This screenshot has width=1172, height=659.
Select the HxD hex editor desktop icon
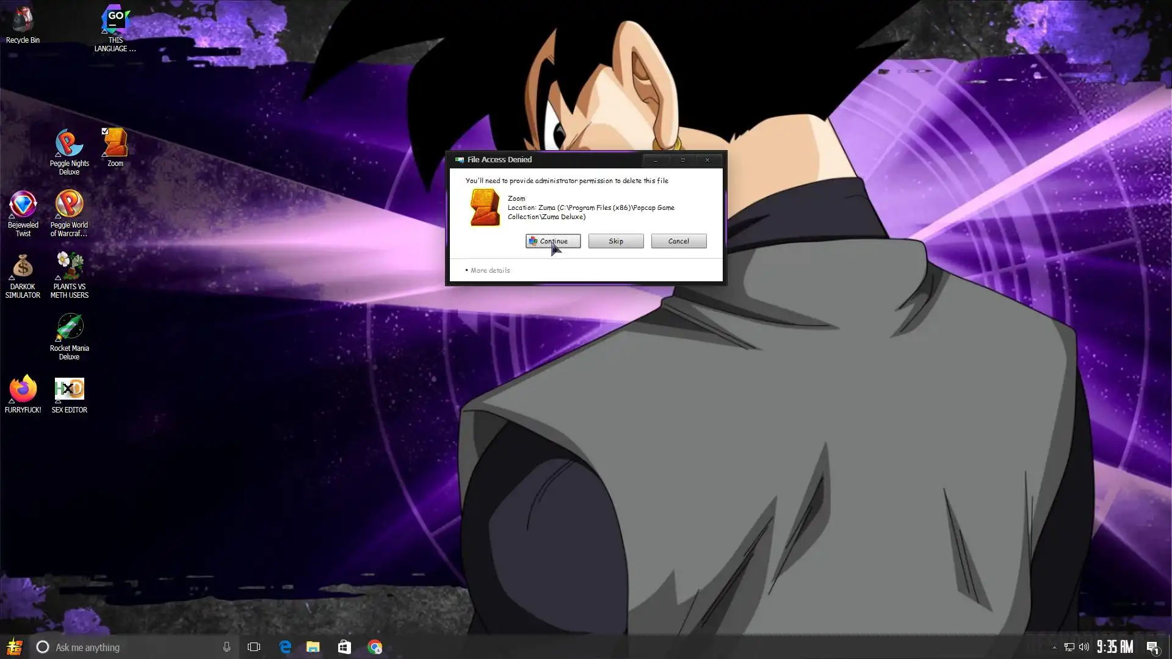tap(69, 389)
